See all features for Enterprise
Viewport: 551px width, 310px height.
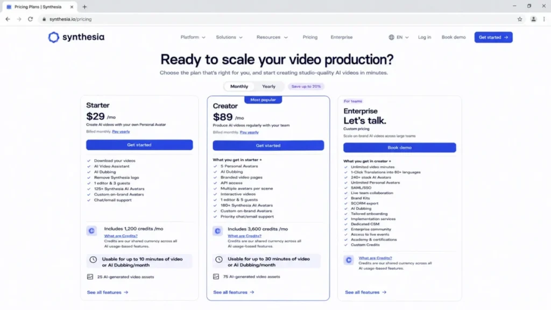tap(365, 292)
